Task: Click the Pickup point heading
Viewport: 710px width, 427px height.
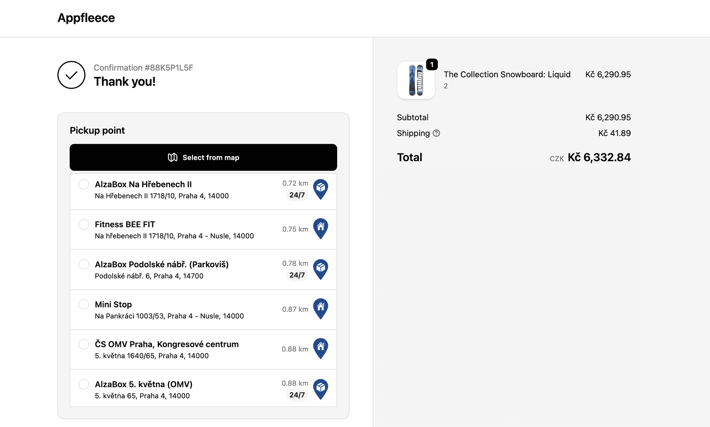Action: point(97,130)
